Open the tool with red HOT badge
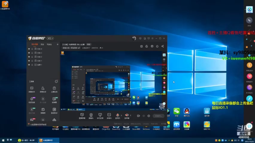The height and width of the screenshot is (143, 255). click(x=32, y=120)
